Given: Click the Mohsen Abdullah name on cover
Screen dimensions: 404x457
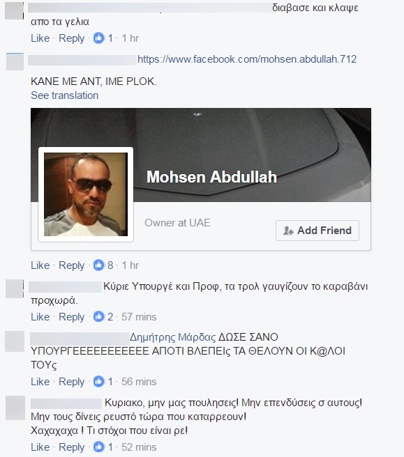Looking at the screenshot, I should point(211,177).
